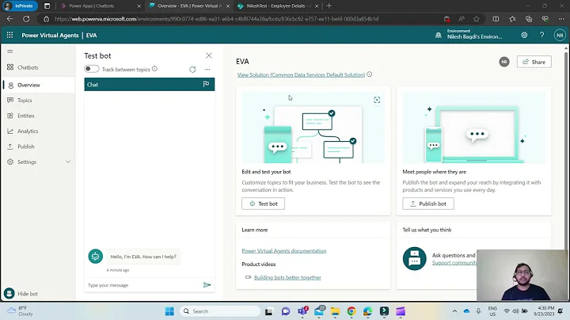Open browser Collections icon
The image size is (570, 320).
(x=529, y=19)
